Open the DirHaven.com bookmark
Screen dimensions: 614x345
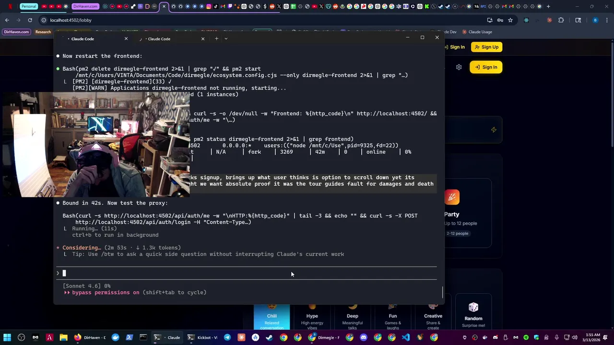tap(17, 32)
